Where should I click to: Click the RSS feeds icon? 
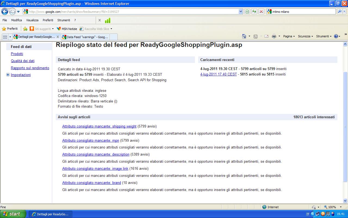pyautogui.click(x=256, y=36)
